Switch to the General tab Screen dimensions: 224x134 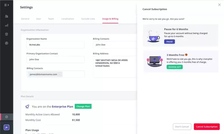coord(25,19)
